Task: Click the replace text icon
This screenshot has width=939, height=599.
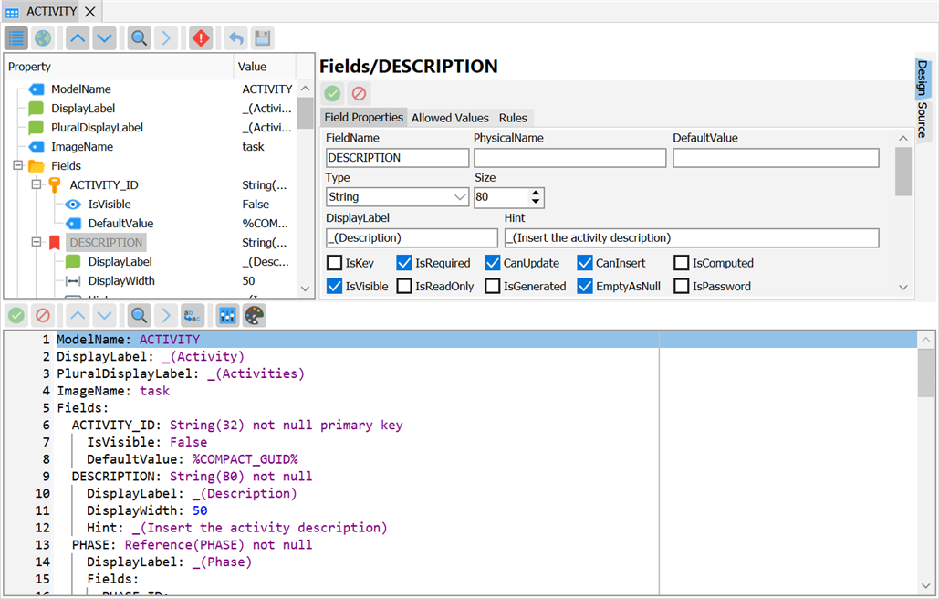Action: coord(193,315)
